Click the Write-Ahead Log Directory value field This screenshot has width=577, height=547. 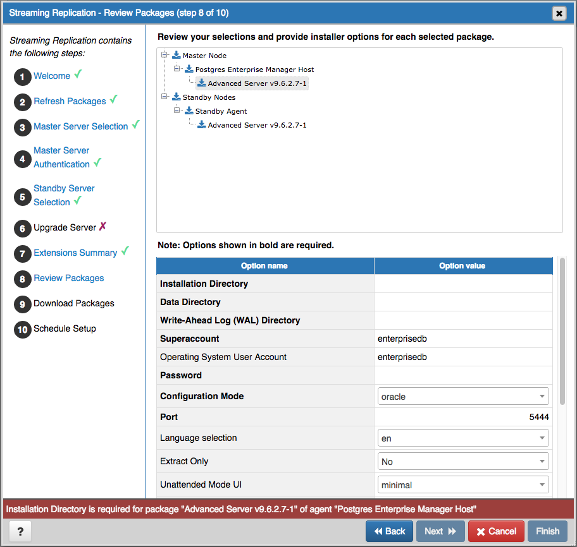pos(463,320)
